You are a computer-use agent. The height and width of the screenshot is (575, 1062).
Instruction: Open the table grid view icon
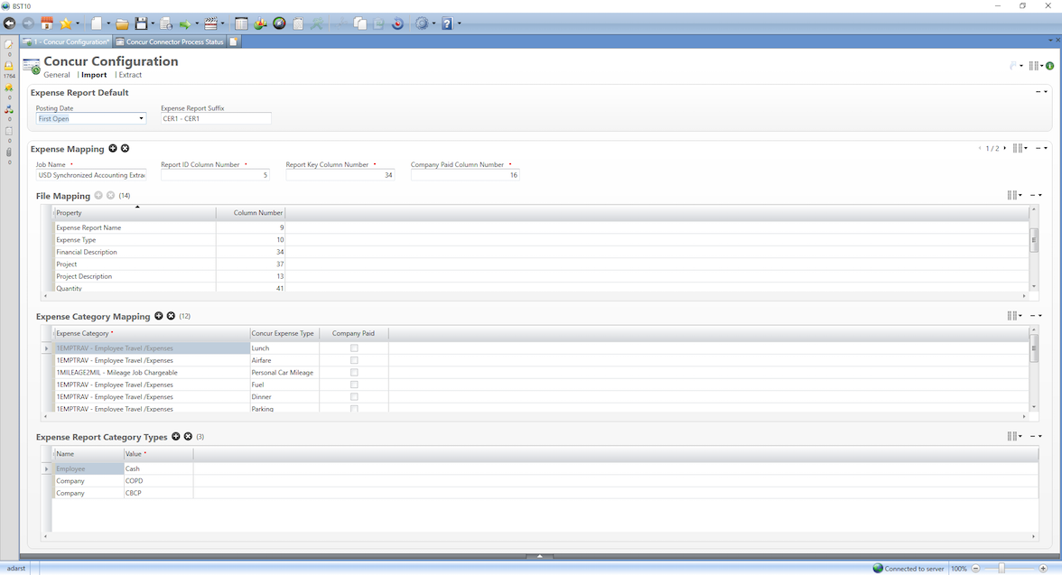pos(241,23)
